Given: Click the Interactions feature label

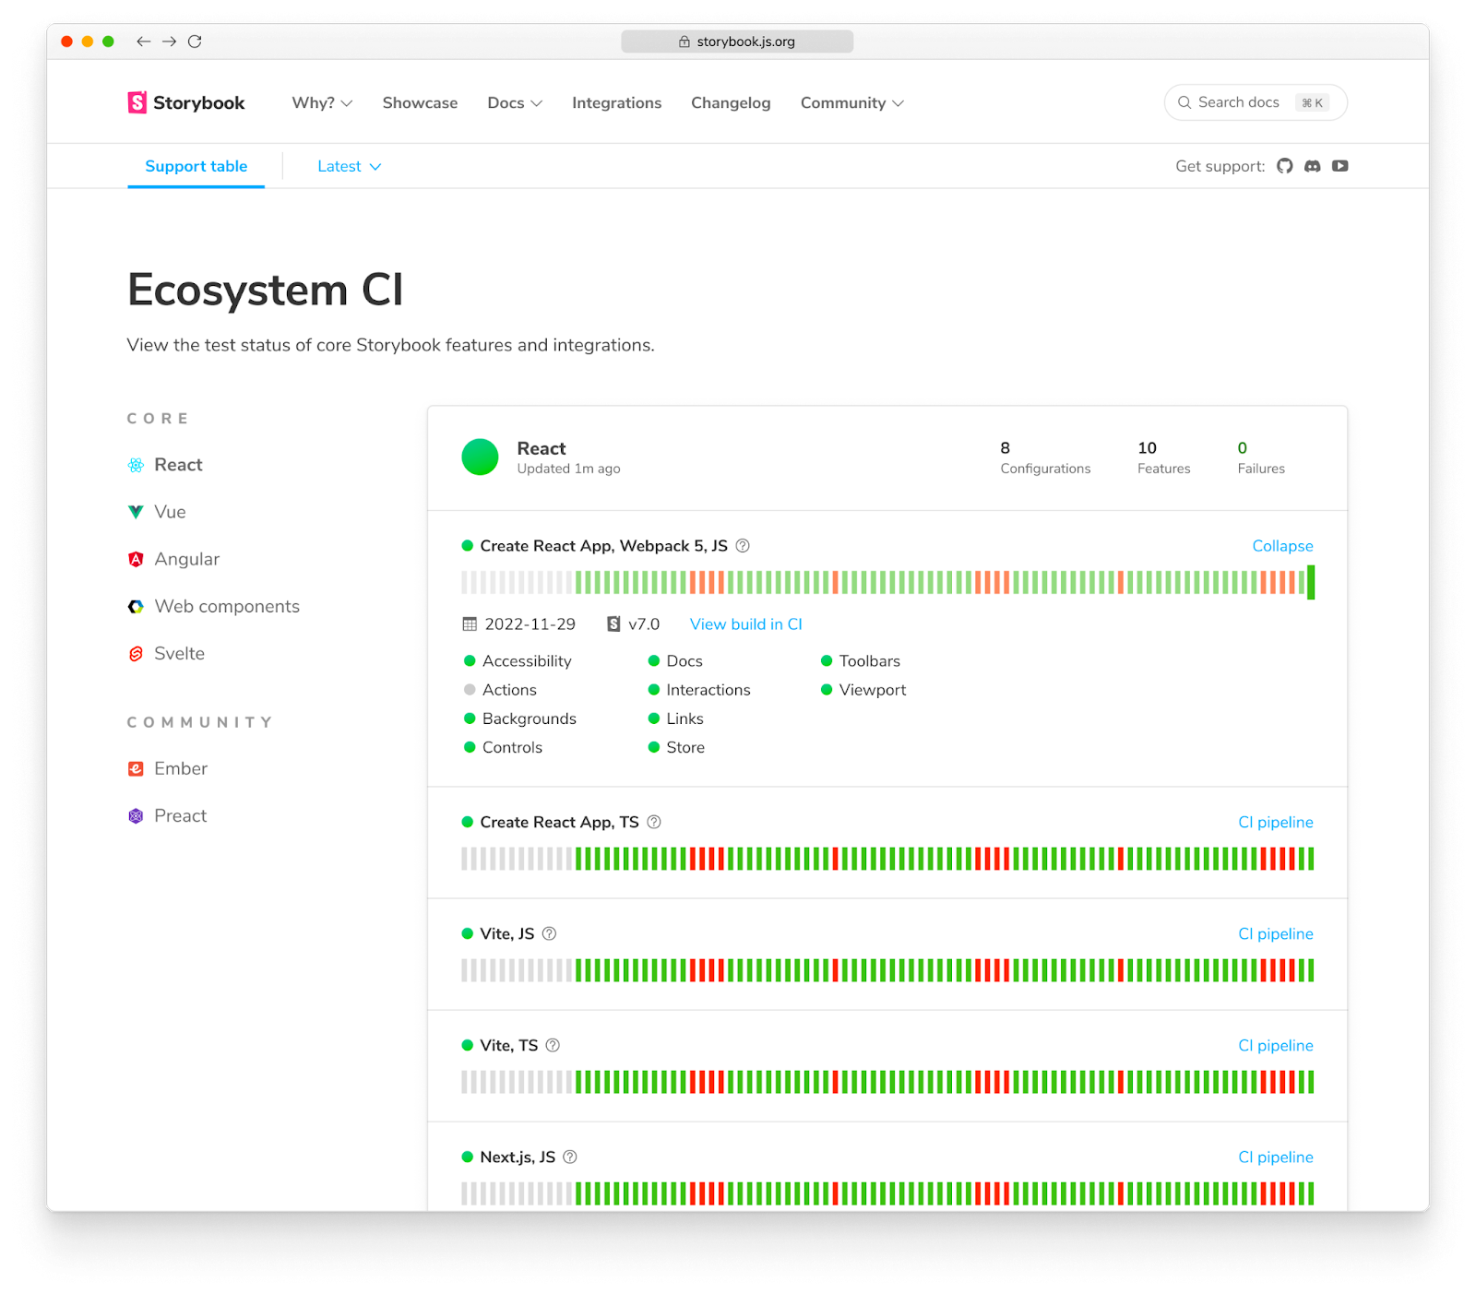Looking at the screenshot, I should pyautogui.click(x=708, y=690).
